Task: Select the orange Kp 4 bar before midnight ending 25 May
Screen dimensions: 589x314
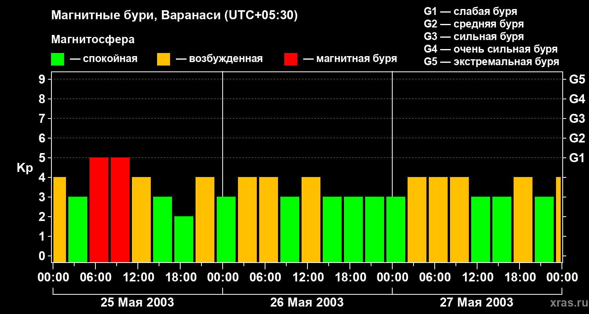Action: 205,219
